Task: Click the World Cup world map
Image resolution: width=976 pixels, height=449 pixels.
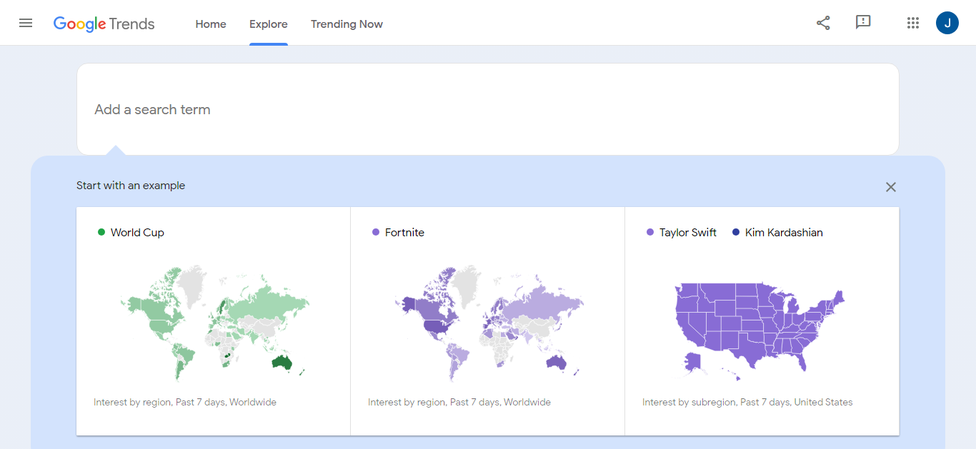Action: (214, 323)
